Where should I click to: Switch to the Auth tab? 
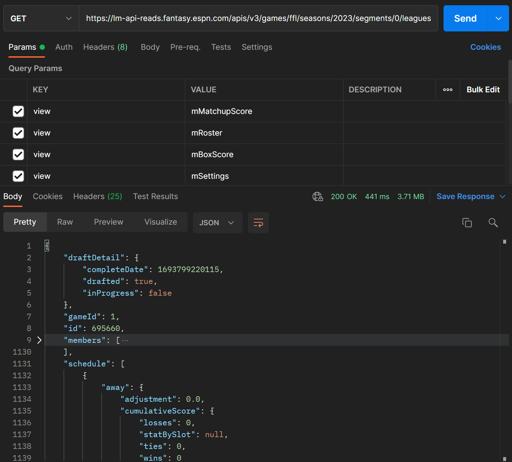[64, 47]
